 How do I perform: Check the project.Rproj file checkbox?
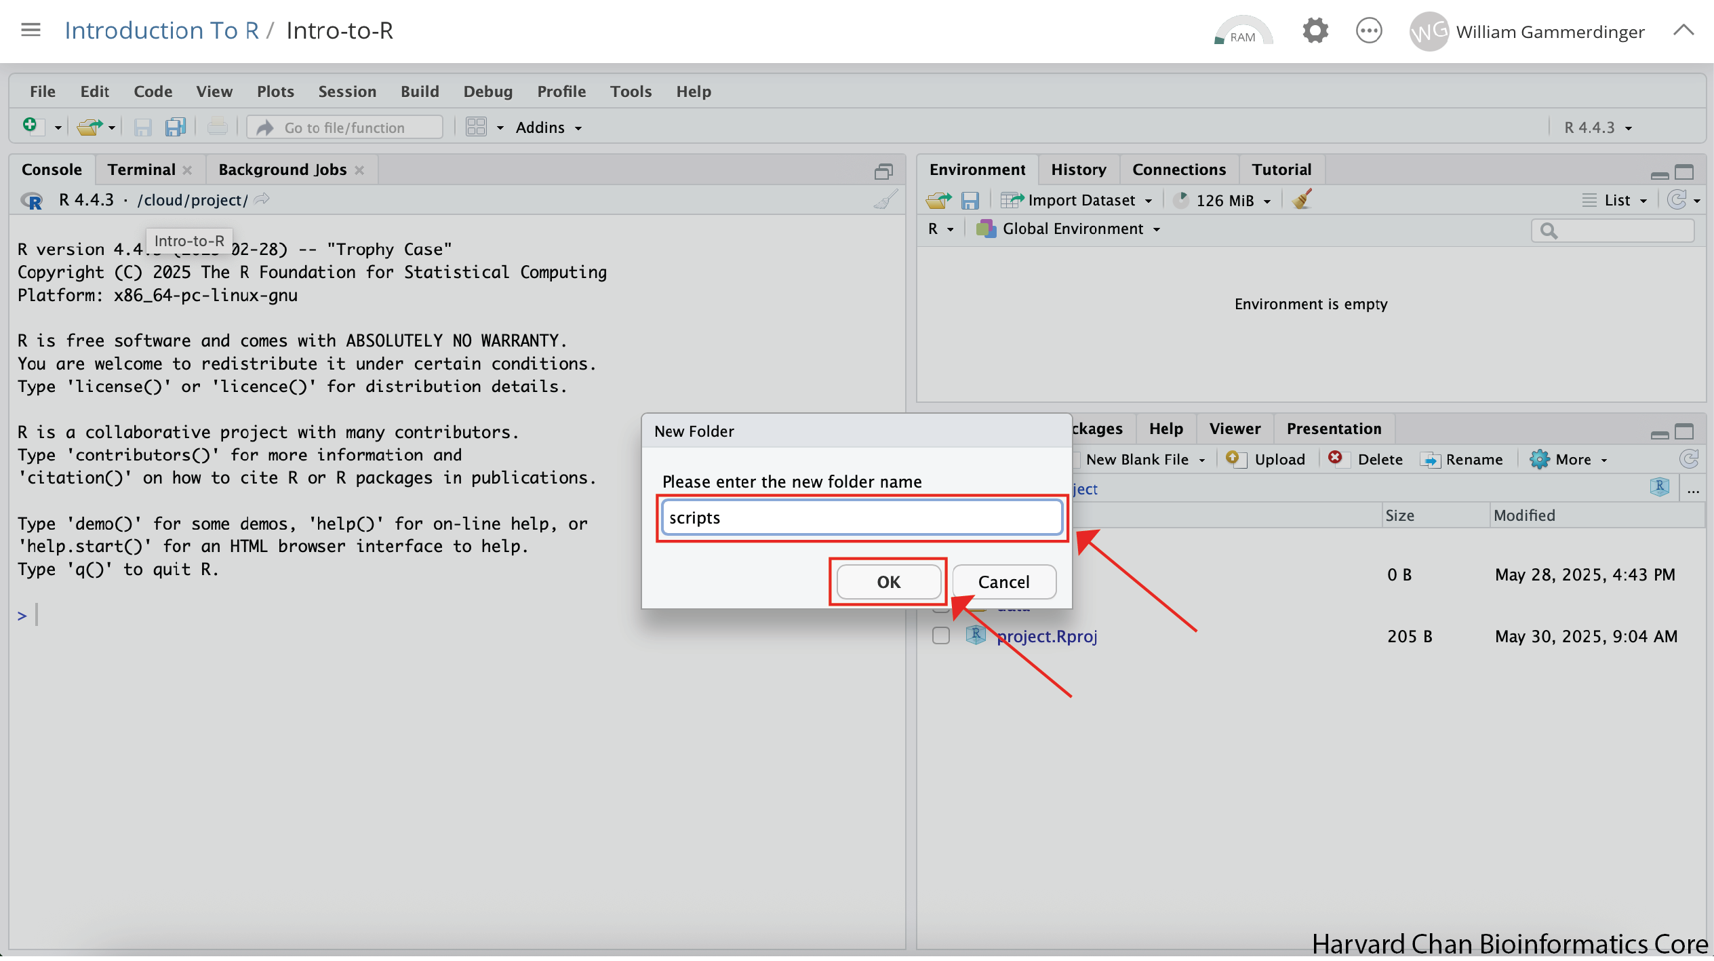[x=941, y=636]
